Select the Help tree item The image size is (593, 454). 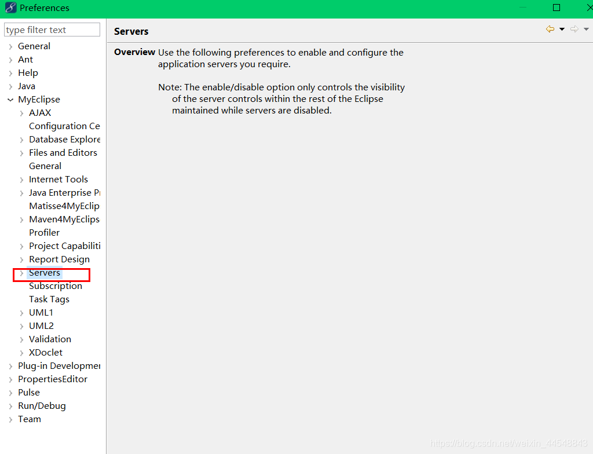click(28, 72)
